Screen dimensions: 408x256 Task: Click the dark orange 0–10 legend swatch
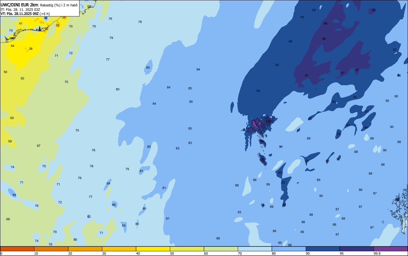(x=17, y=249)
